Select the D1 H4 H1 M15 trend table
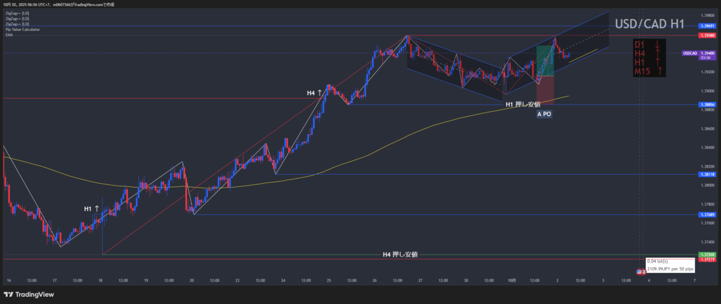The image size is (721, 304). coord(650,58)
